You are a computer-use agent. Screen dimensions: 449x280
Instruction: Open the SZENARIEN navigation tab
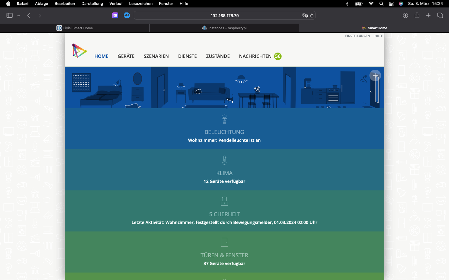coord(156,56)
